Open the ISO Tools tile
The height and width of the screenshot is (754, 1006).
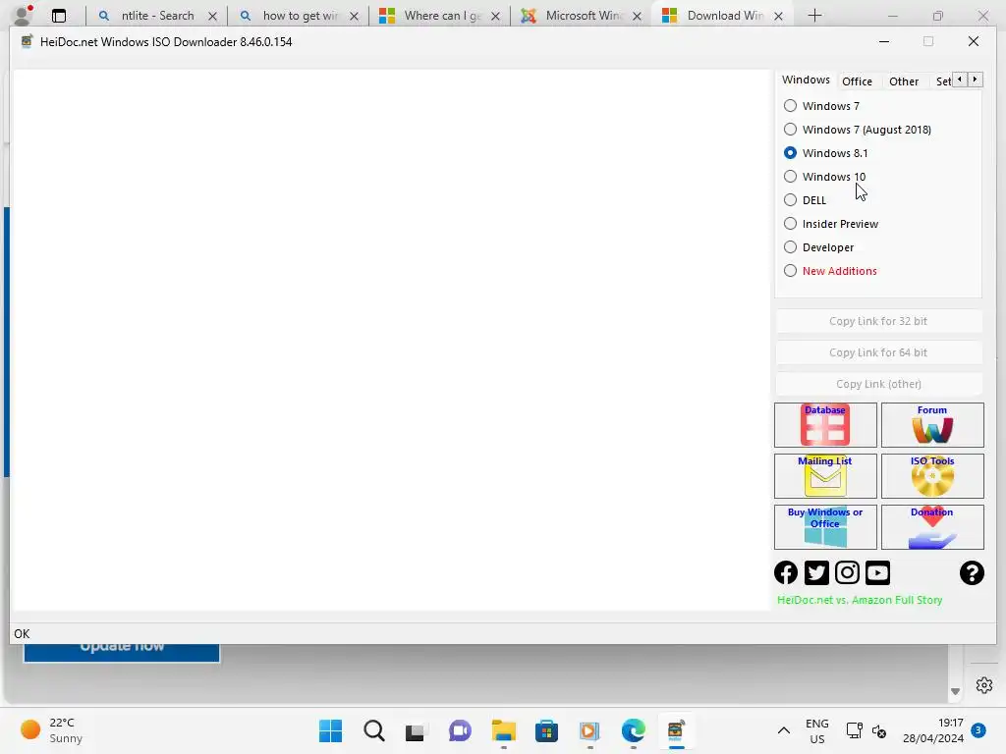pyautogui.click(x=932, y=476)
